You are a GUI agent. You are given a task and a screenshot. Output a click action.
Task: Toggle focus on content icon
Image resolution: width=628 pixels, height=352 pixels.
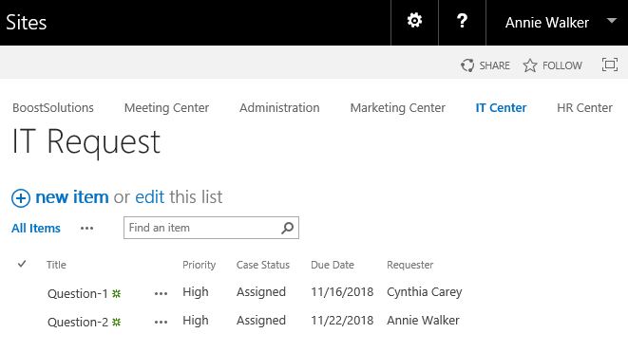click(x=610, y=65)
